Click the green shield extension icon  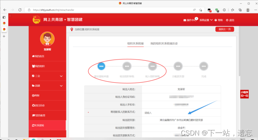[x=217, y=10]
